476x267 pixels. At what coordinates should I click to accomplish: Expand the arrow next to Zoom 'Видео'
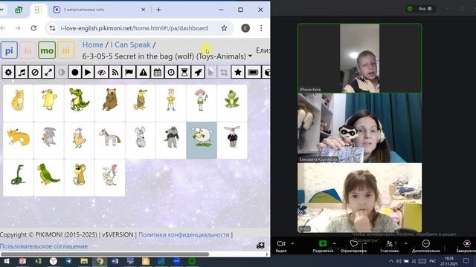coord(292,243)
